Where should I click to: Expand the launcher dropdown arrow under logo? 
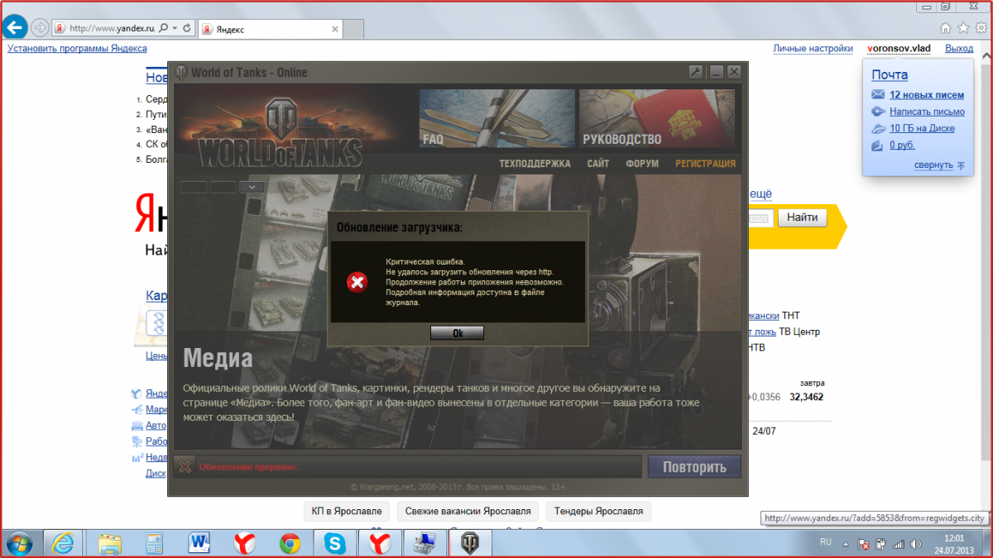click(252, 187)
